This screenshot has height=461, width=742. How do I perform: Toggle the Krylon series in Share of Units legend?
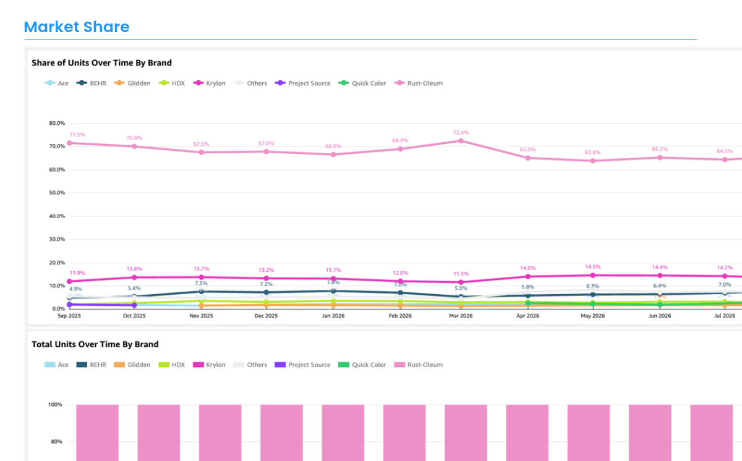click(x=210, y=83)
